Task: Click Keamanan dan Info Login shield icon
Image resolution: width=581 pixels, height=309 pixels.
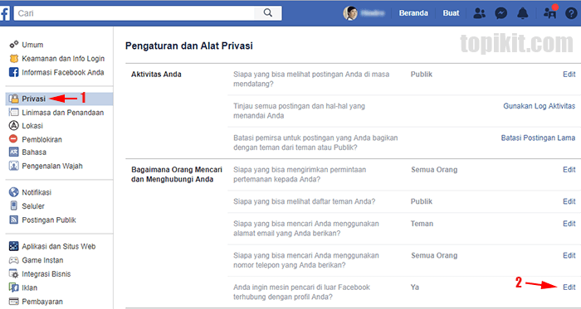Action: pos(14,58)
